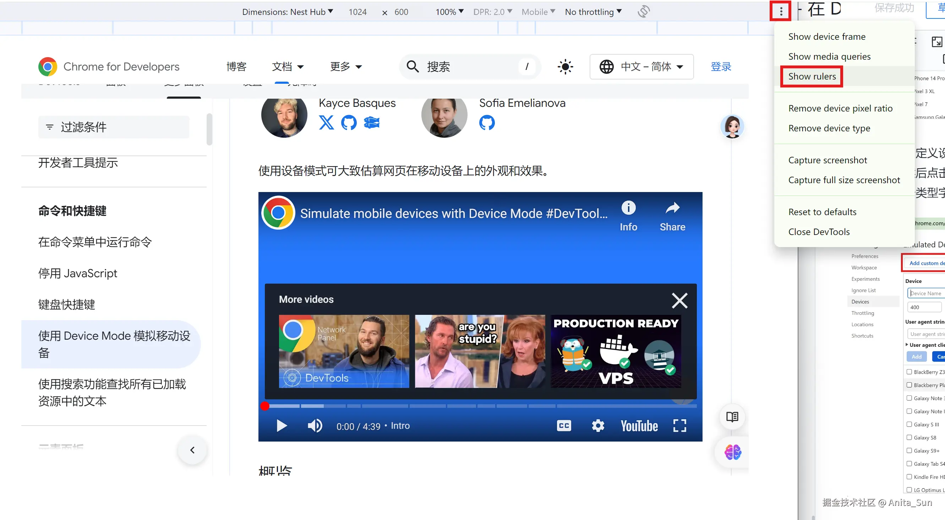
Task: Open the Dimensions: Nest Hub dropdown
Action: 288,12
